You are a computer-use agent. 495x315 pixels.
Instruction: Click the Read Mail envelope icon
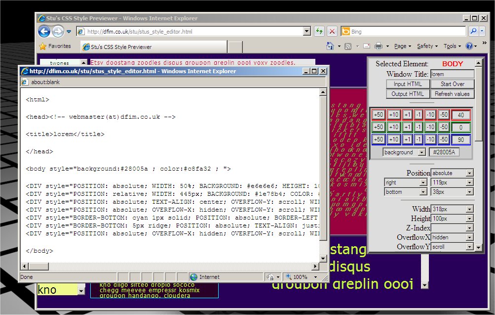[x=367, y=46]
